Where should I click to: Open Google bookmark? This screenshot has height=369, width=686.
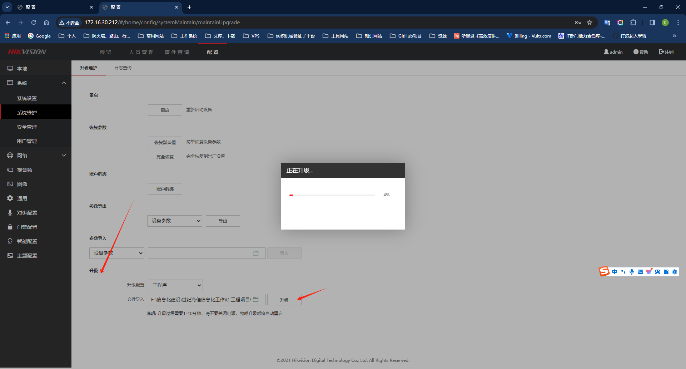pos(39,36)
